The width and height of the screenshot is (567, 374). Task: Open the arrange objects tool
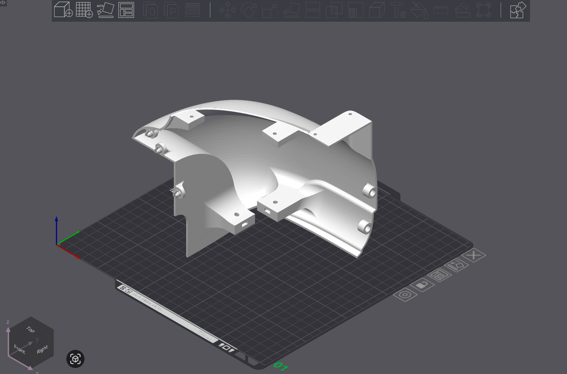pos(126,10)
